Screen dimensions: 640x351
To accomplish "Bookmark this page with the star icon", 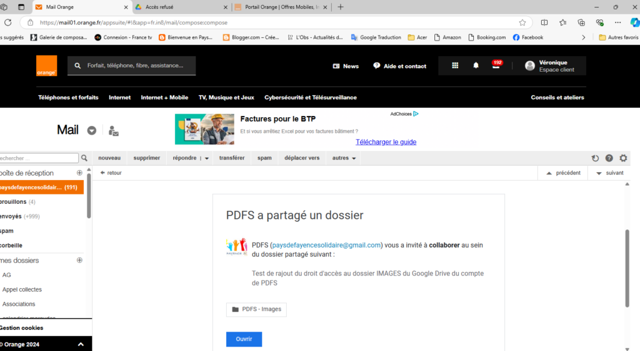I will (x=522, y=22).
